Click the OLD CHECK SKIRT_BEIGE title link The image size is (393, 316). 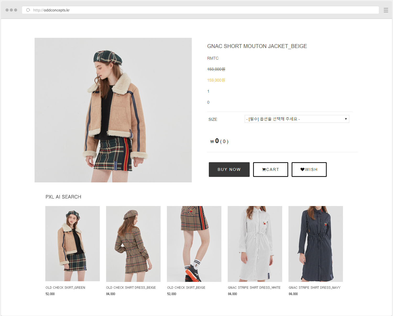click(x=186, y=288)
